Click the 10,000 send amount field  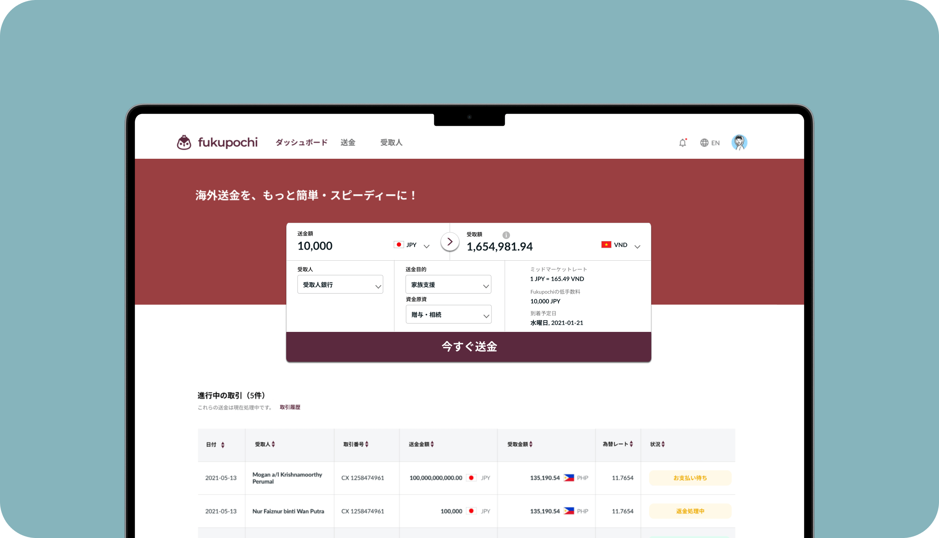pyautogui.click(x=315, y=246)
